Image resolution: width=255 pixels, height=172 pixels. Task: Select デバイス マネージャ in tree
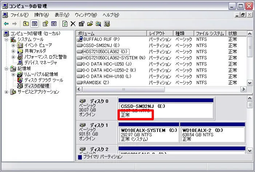coord(41,63)
